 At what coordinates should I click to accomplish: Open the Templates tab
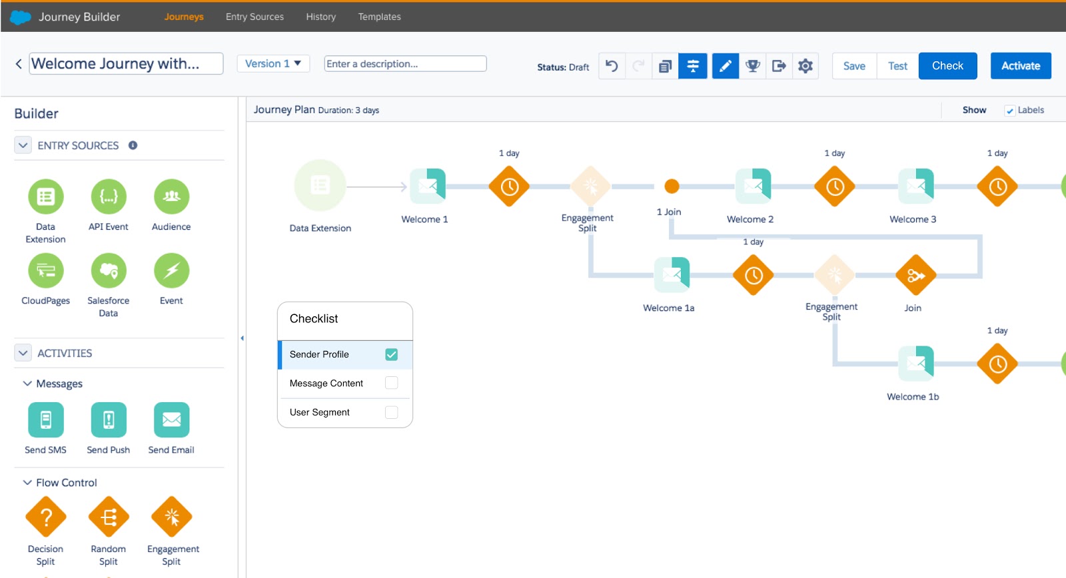tap(380, 17)
